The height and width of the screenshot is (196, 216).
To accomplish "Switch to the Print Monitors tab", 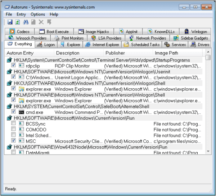I will click(69, 38).
